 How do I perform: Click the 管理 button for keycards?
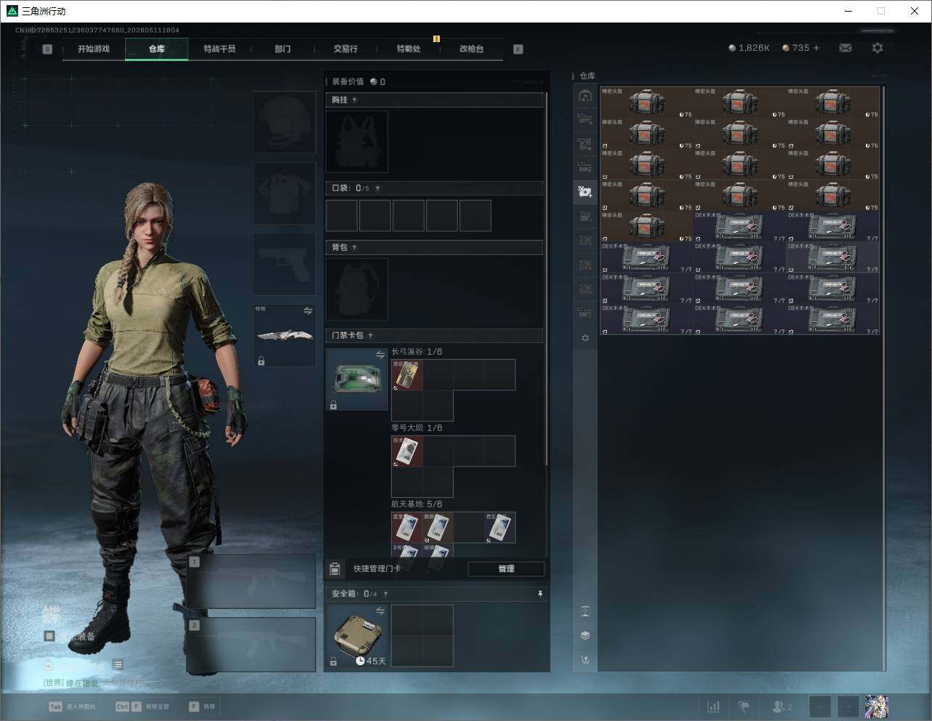(506, 568)
